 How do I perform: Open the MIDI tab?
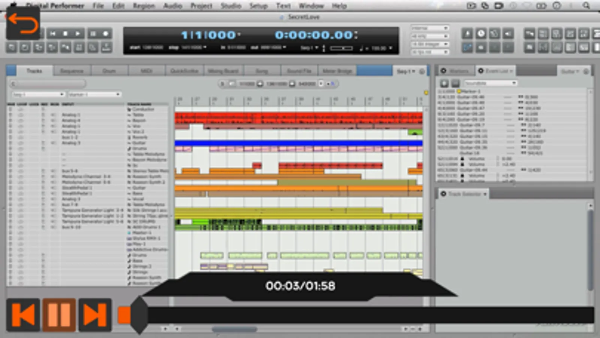tap(146, 71)
